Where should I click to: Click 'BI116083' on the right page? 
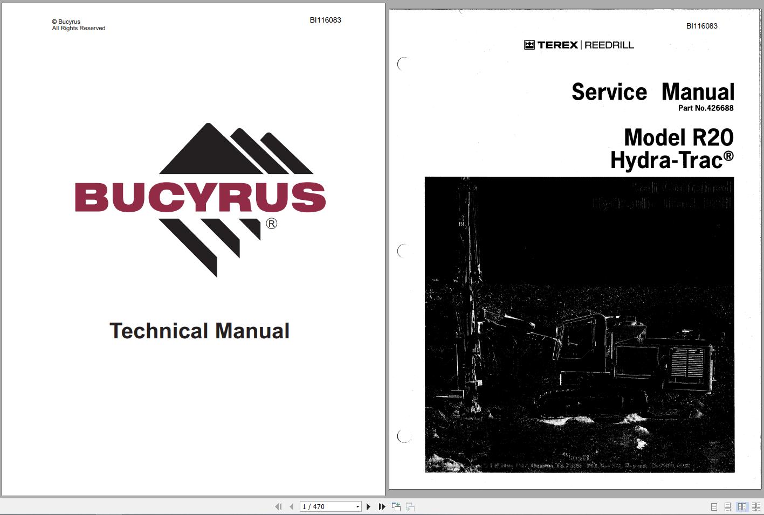coord(701,26)
